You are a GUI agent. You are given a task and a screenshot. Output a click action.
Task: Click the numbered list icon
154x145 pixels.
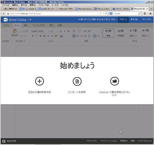[80, 31]
